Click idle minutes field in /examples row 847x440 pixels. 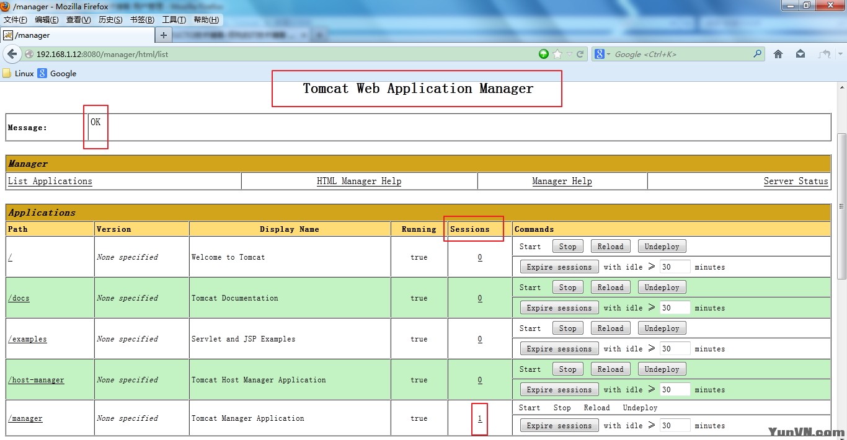click(675, 349)
